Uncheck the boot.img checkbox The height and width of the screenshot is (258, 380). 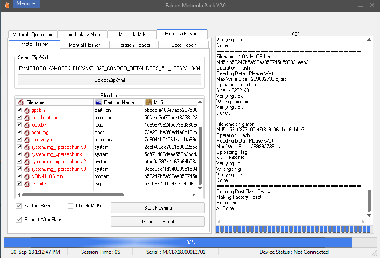(x=19, y=132)
